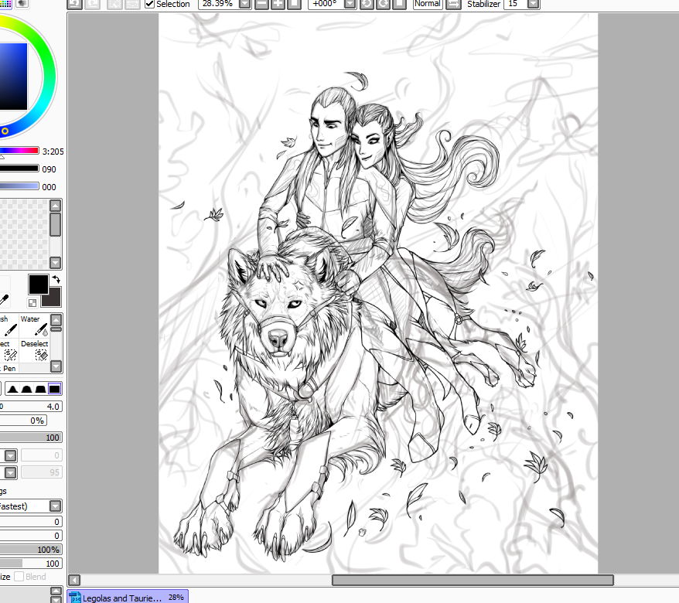679x603 pixels.
Task: Adjust the slider showing 090
Action: point(19,169)
